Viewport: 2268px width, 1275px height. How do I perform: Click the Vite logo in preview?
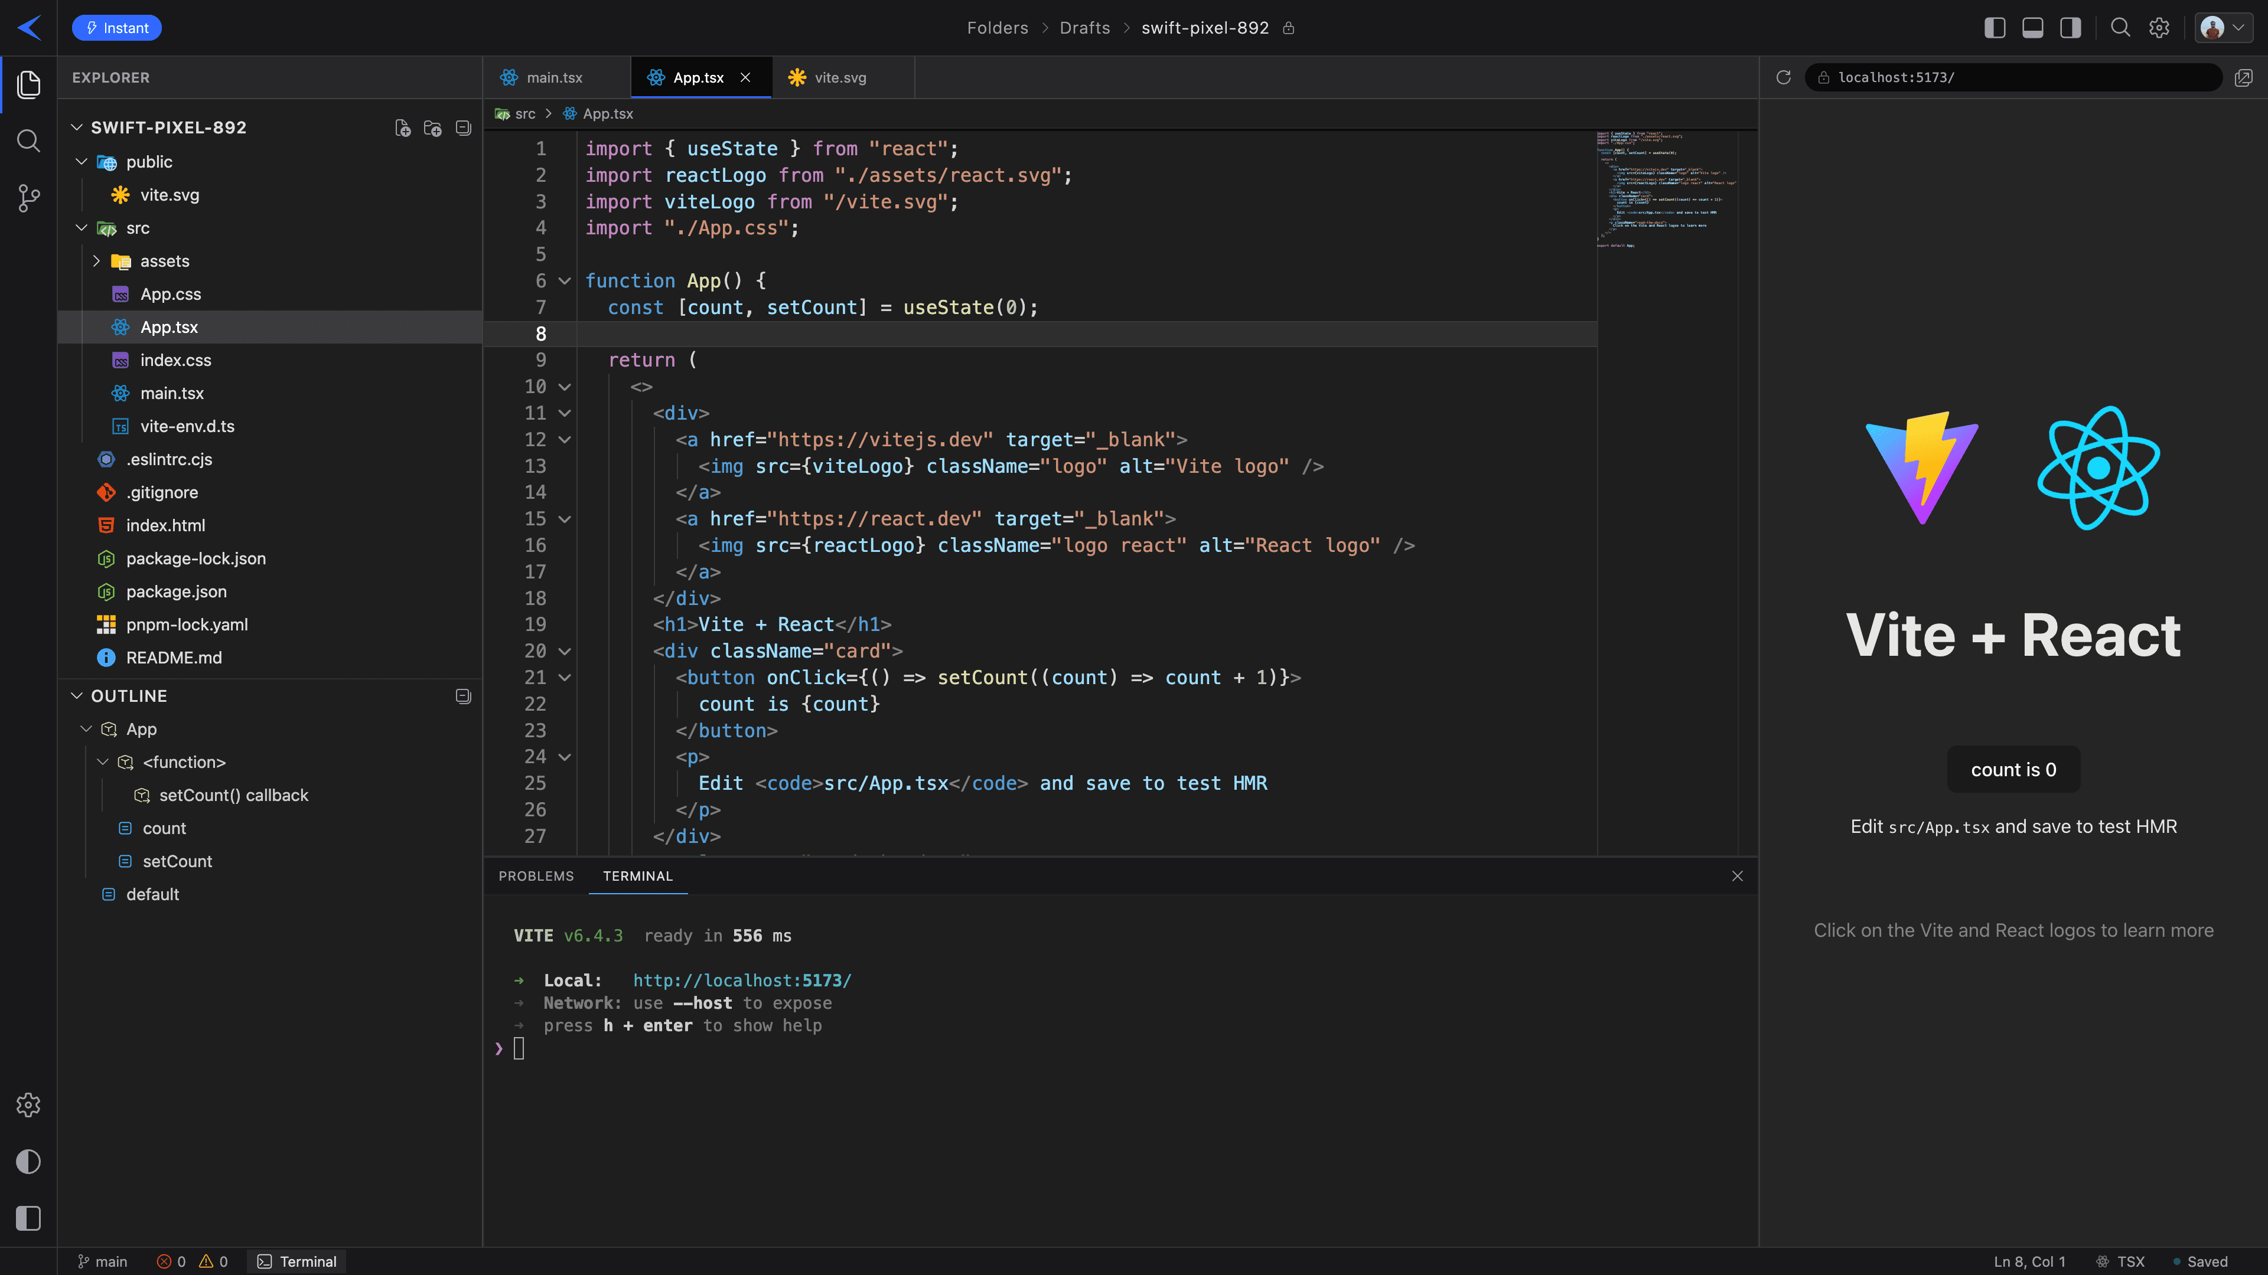pos(1922,468)
